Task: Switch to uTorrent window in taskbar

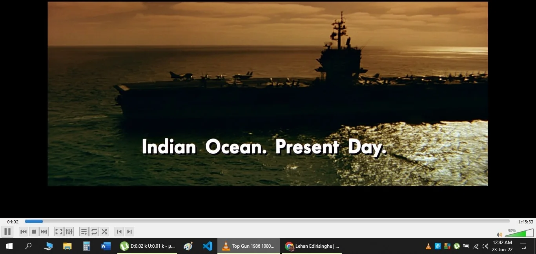Action: (x=147, y=246)
